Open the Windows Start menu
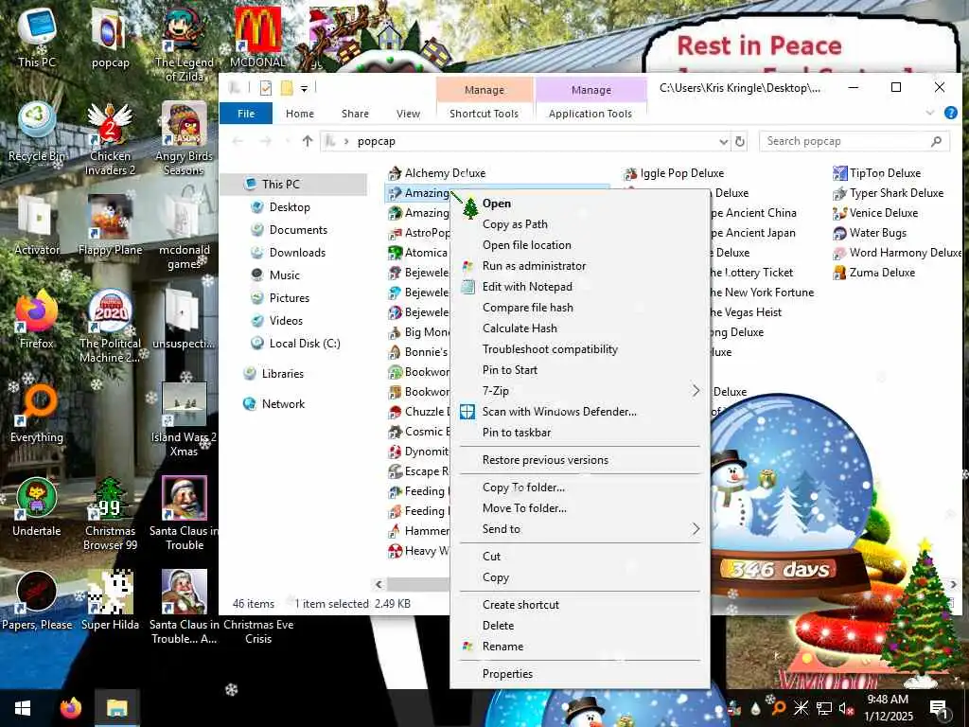 click(23, 708)
